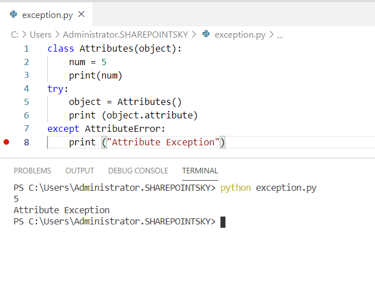Click the terminal cursor at last prompt
Viewport: 375px width, 294px height.
(x=223, y=222)
